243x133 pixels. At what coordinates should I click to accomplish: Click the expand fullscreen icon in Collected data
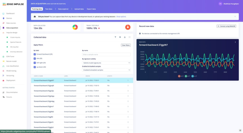(x=130, y=37)
